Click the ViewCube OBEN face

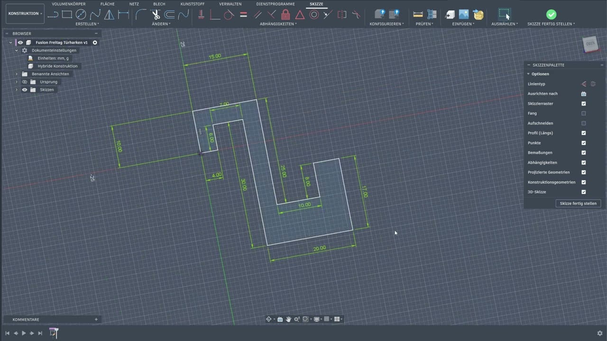tap(590, 44)
